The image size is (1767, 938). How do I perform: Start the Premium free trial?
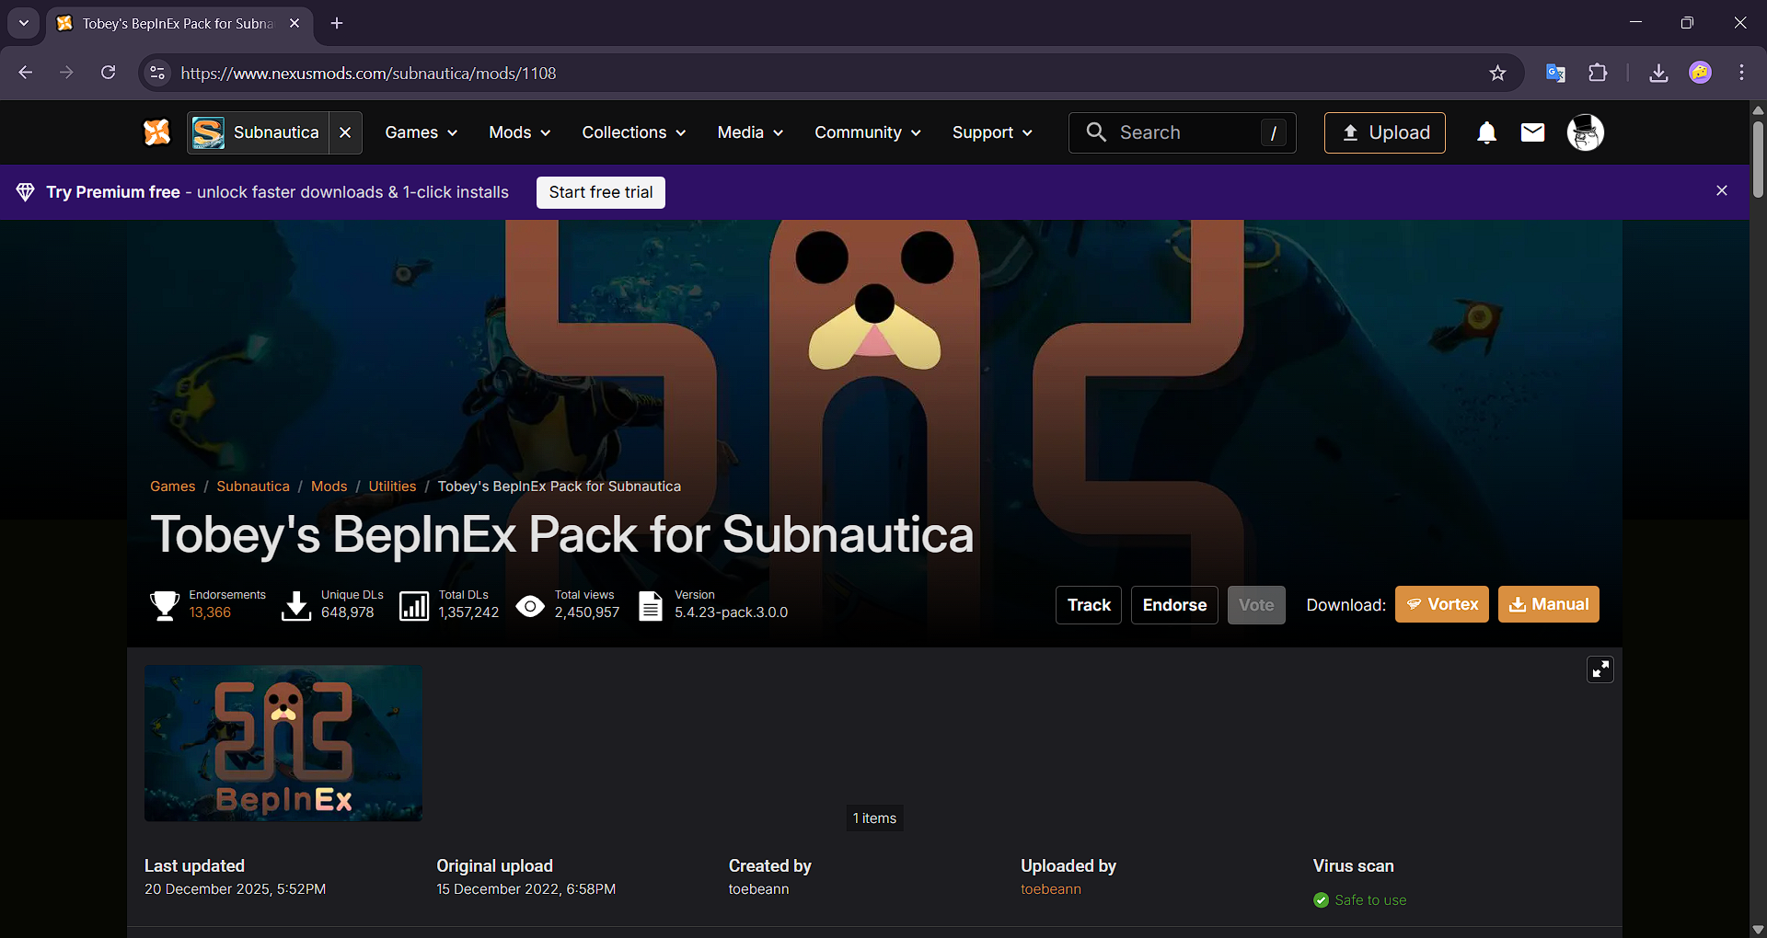click(x=601, y=192)
